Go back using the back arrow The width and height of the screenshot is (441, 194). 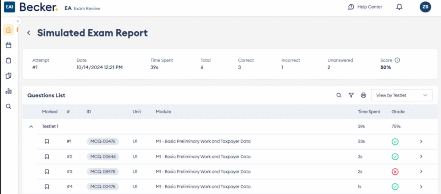click(29, 33)
